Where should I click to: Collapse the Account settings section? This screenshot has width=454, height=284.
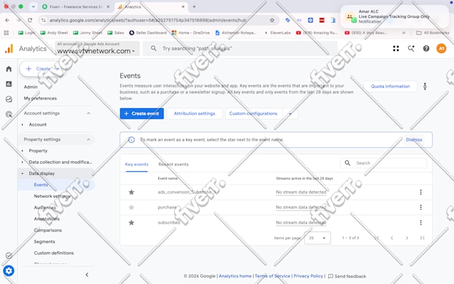click(89, 114)
